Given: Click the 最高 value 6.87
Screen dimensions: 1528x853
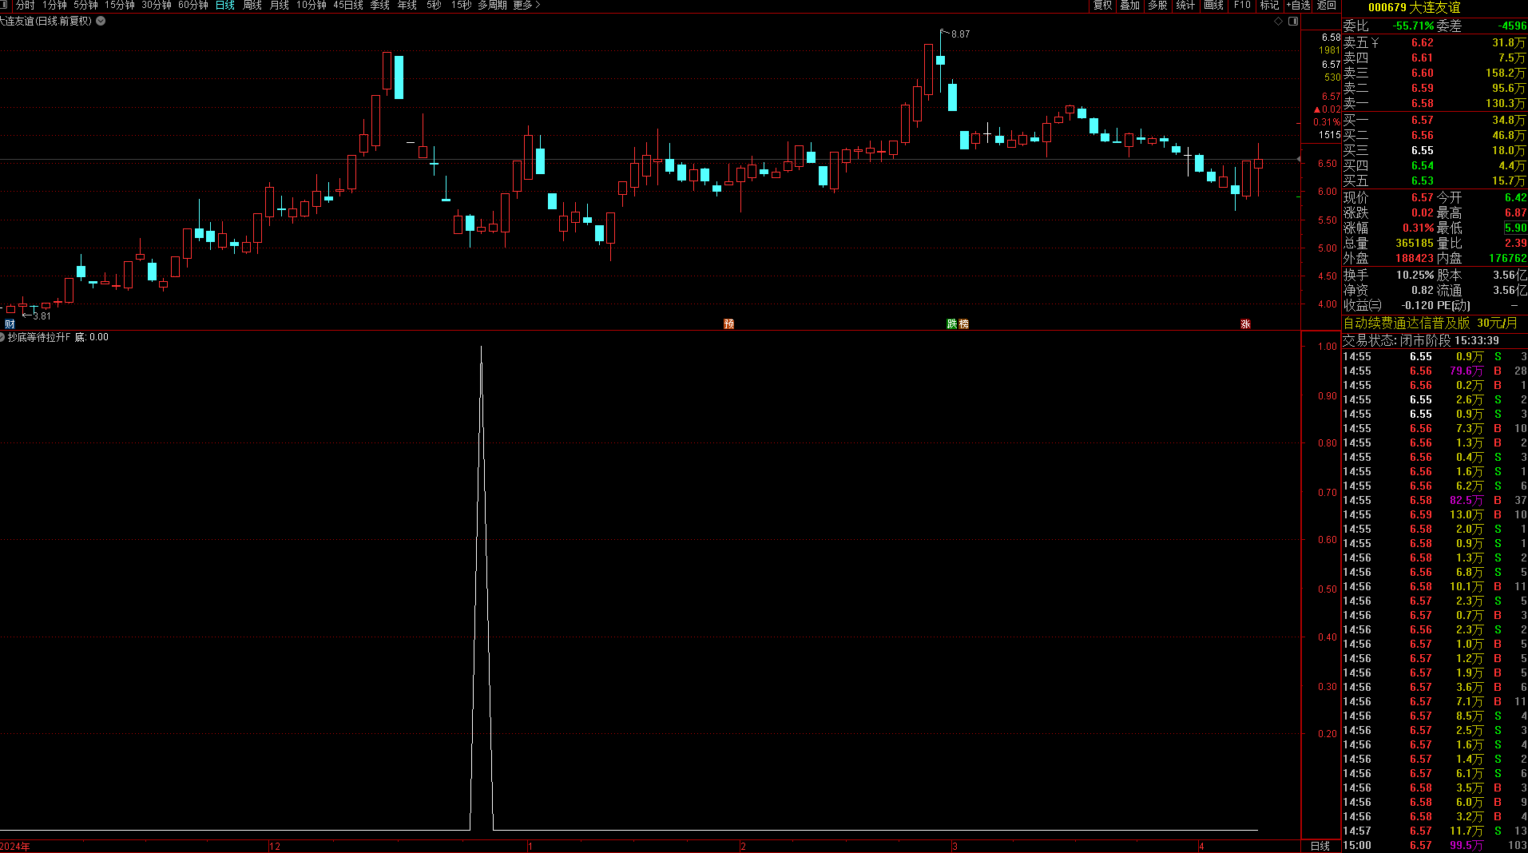Looking at the screenshot, I should tap(1516, 212).
